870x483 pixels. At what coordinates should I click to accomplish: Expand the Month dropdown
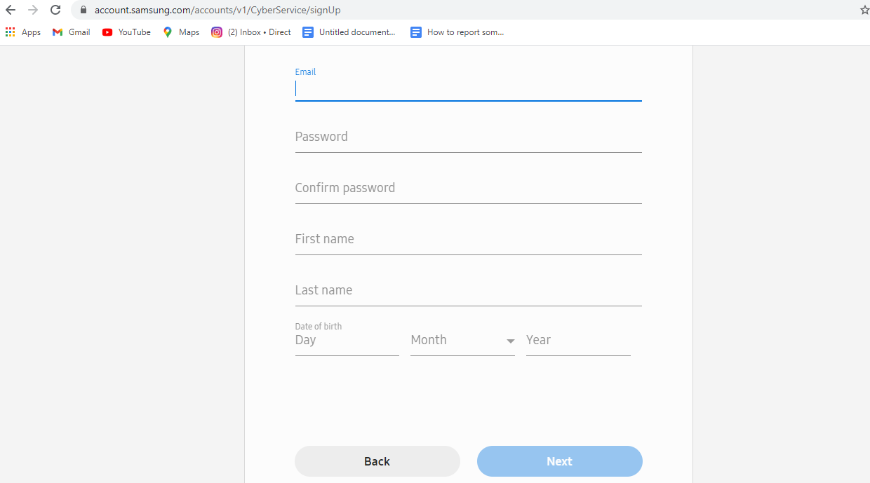click(462, 341)
